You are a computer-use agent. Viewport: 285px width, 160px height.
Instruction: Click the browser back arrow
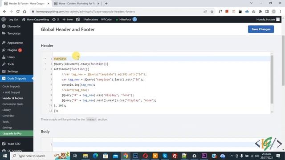(4, 12)
